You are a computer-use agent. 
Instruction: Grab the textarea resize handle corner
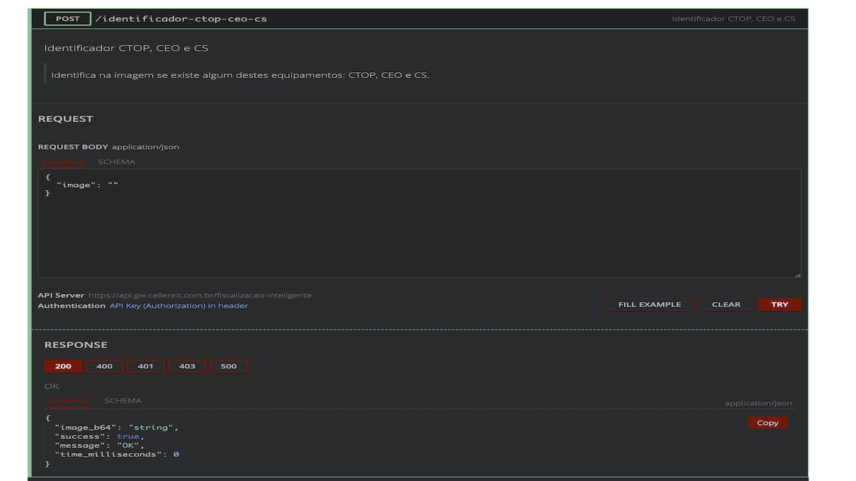(797, 275)
